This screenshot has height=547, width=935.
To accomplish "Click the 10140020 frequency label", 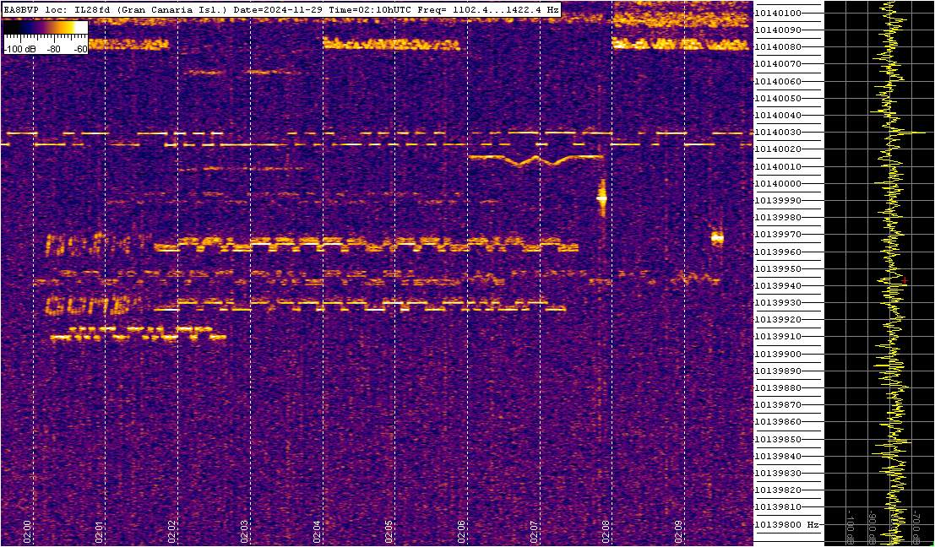I will [x=778, y=149].
